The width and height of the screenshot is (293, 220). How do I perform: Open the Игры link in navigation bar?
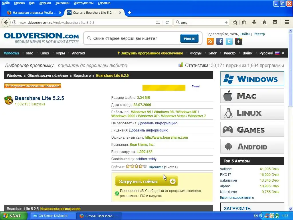[x=61, y=53]
